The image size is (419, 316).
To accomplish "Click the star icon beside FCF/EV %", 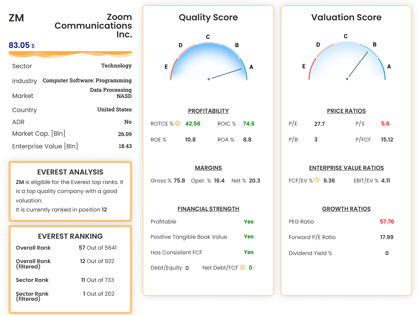I will click(317, 180).
